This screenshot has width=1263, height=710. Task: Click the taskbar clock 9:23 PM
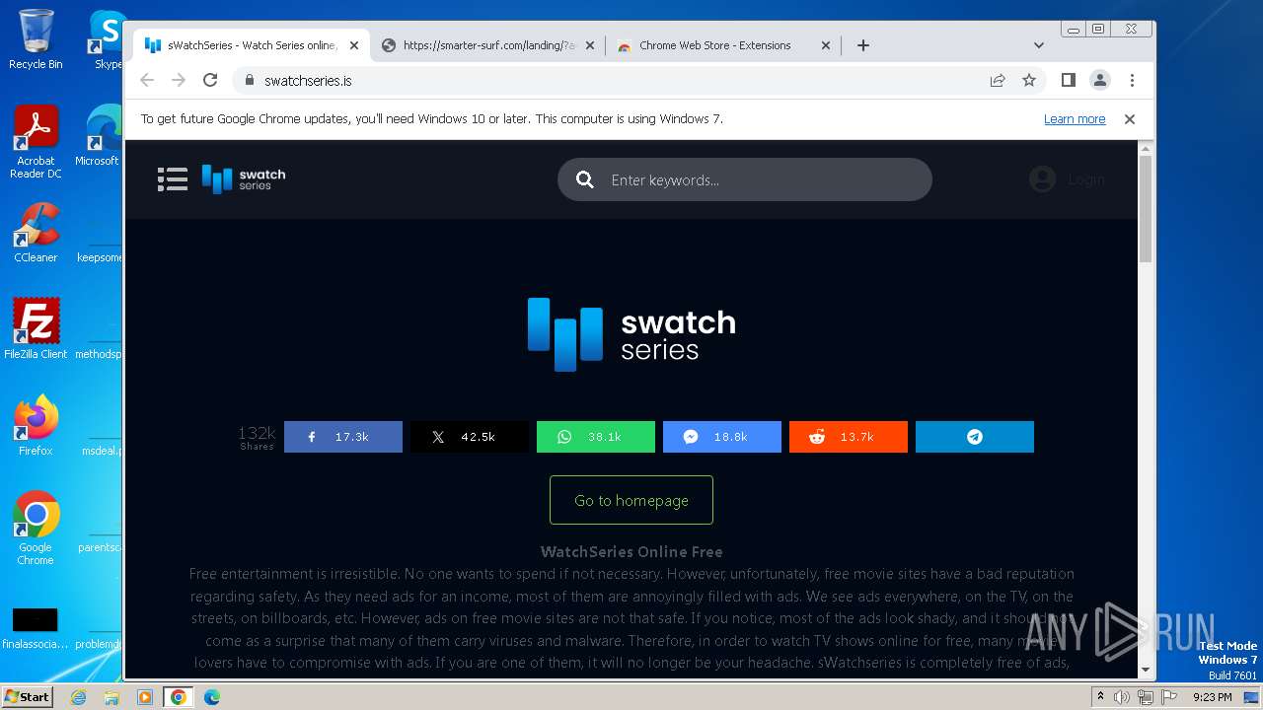point(1212,697)
